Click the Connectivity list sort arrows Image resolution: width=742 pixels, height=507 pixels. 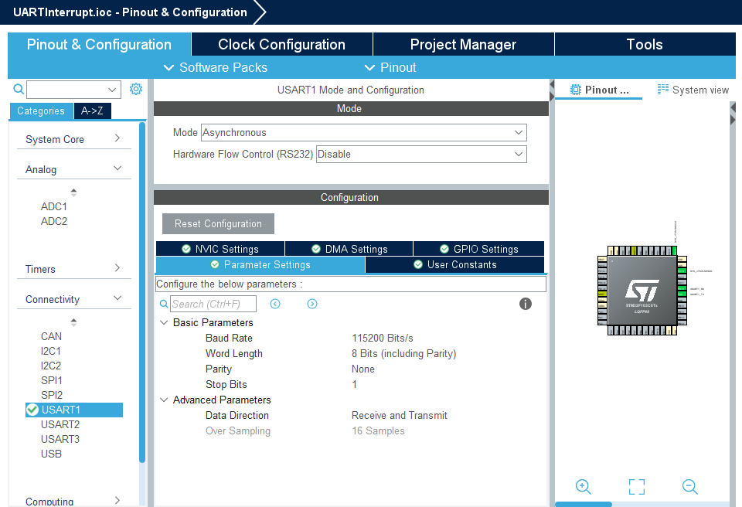click(x=73, y=322)
